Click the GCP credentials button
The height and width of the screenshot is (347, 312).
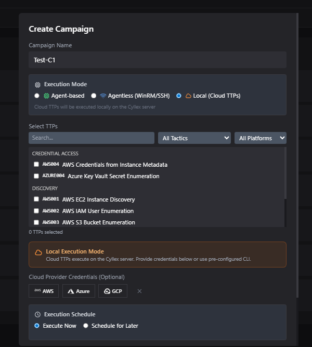(x=113, y=291)
